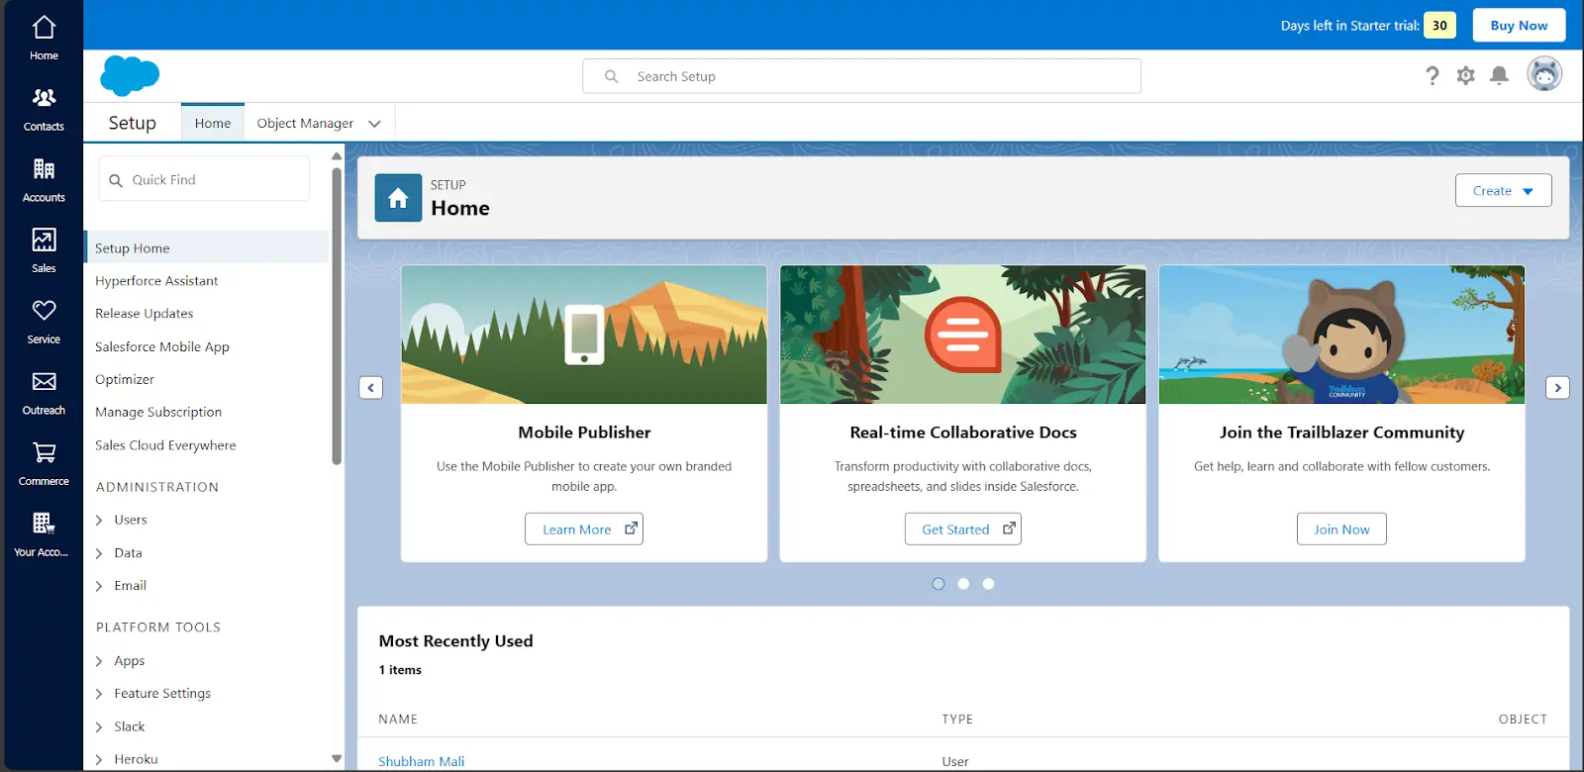Screen dimensions: 1584x772
Task: Open the user avatar profile menu
Action: pyautogui.click(x=1544, y=74)
